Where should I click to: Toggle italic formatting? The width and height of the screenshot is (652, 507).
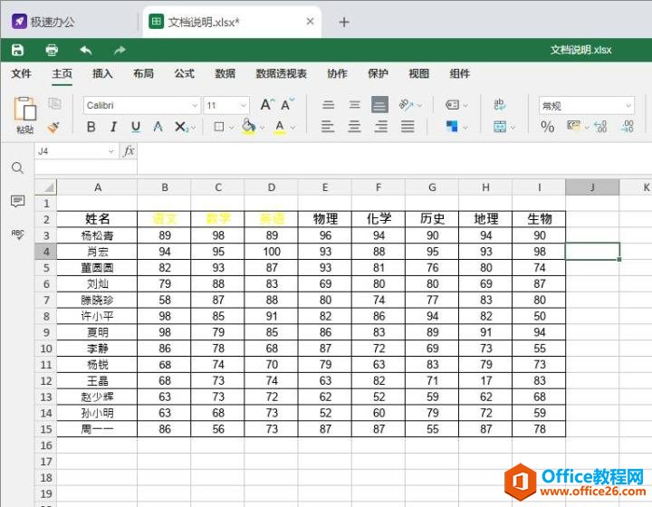pyautogui.click(x=113, y=127)
